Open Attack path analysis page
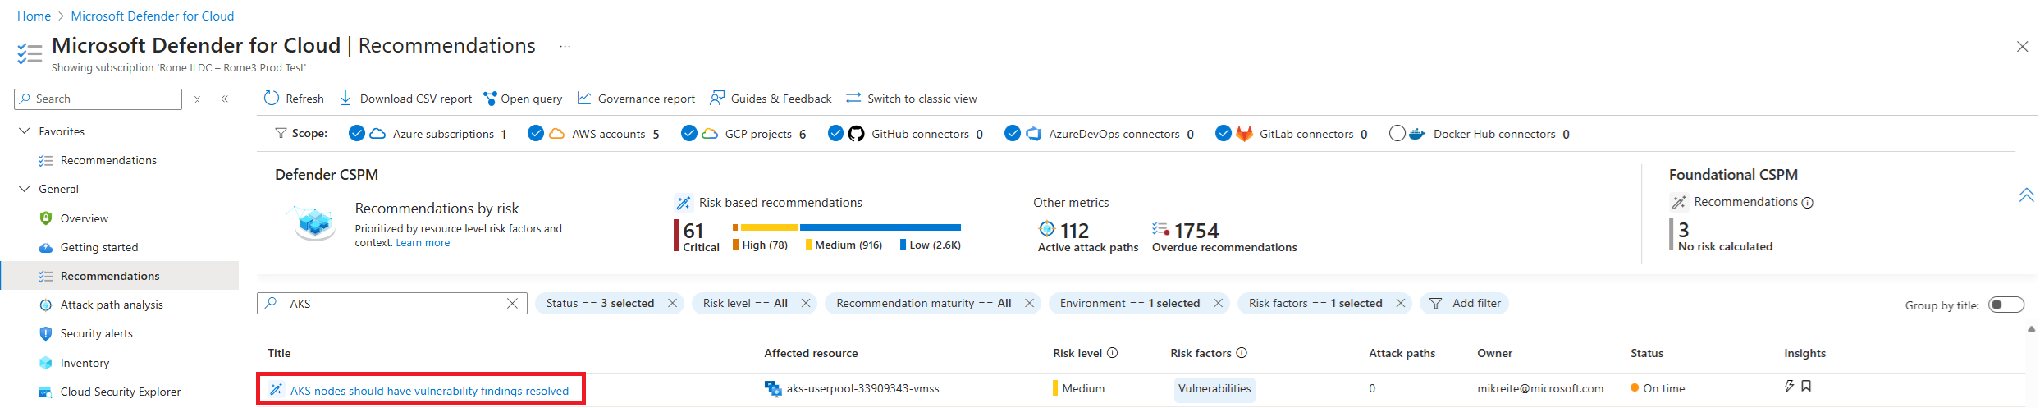Image resolution: width=2040 pixels, height=408 pixels. tap(112, 305)
